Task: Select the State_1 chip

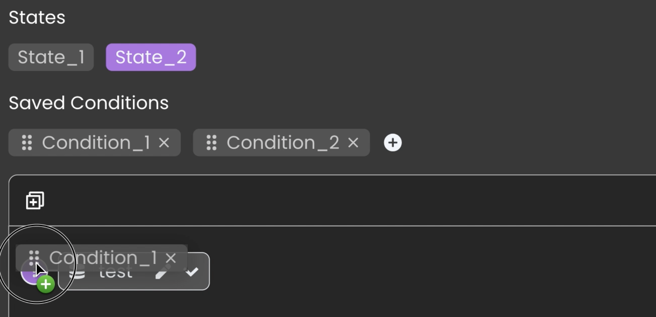Action: [x=51, y=57]
